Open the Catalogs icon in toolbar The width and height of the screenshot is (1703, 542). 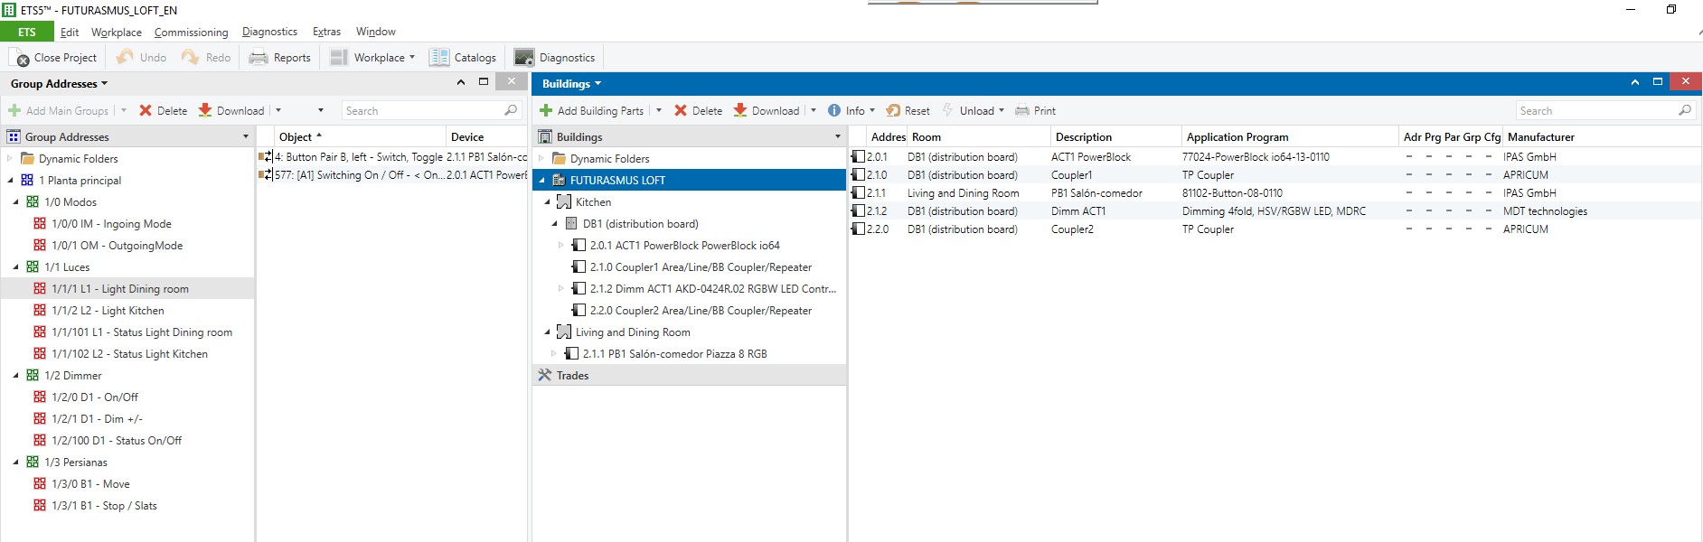point(439,58)
